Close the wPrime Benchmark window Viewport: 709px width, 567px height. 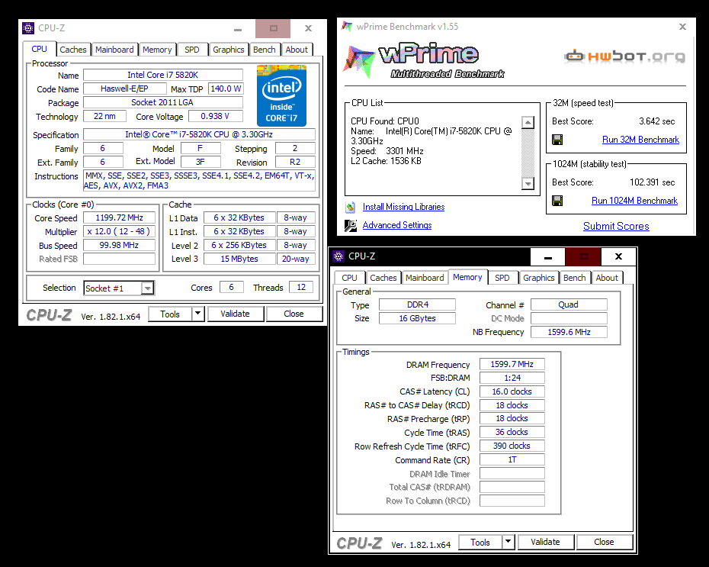(x=683, y=27)
